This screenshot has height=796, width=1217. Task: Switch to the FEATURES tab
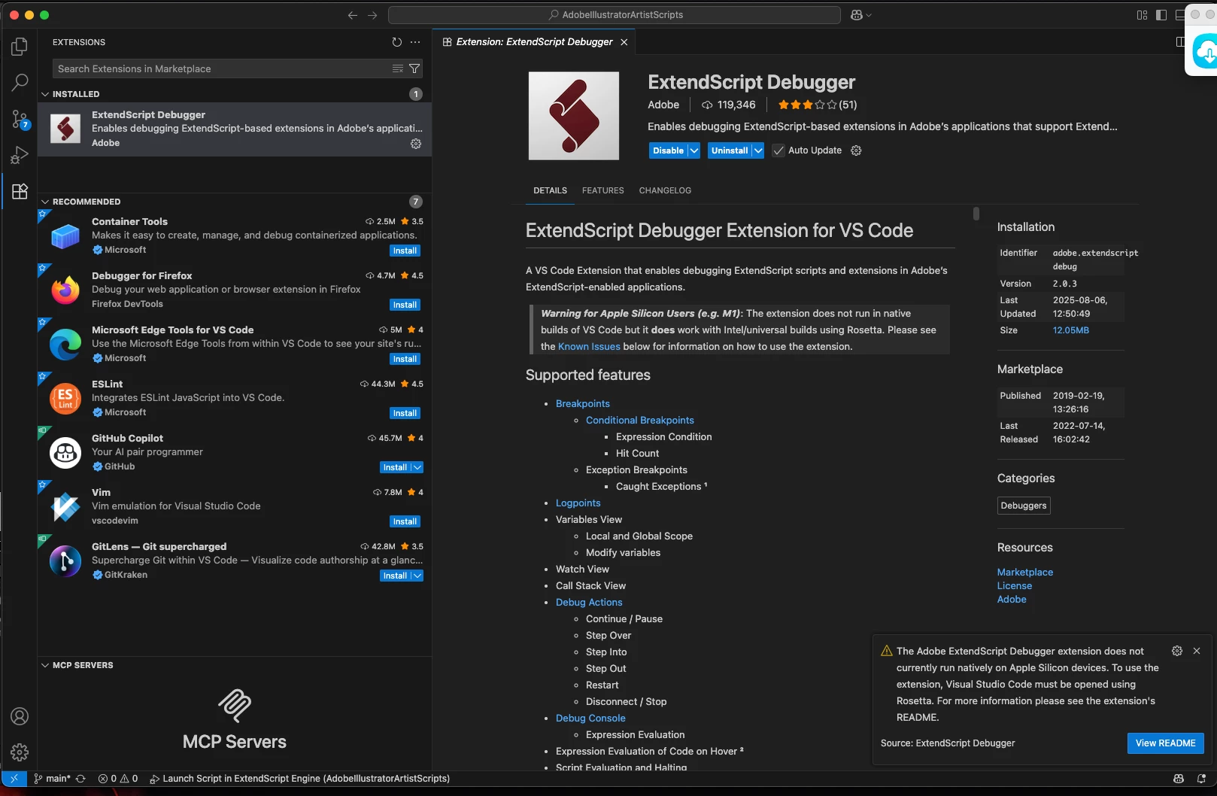[x=602, y=190]
